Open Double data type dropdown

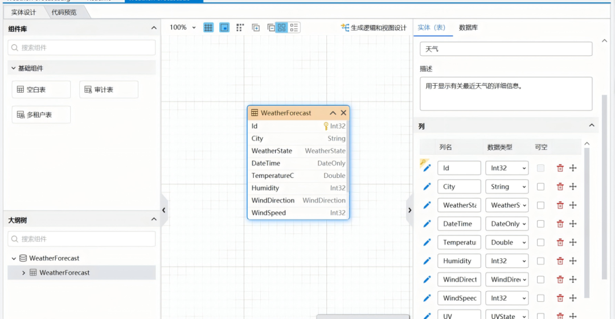tap(507, 242)
